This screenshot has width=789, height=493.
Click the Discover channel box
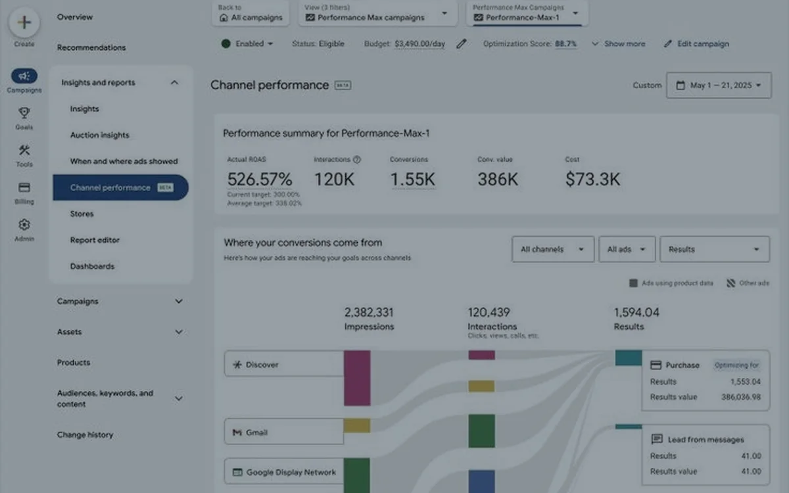click(284, 365)
